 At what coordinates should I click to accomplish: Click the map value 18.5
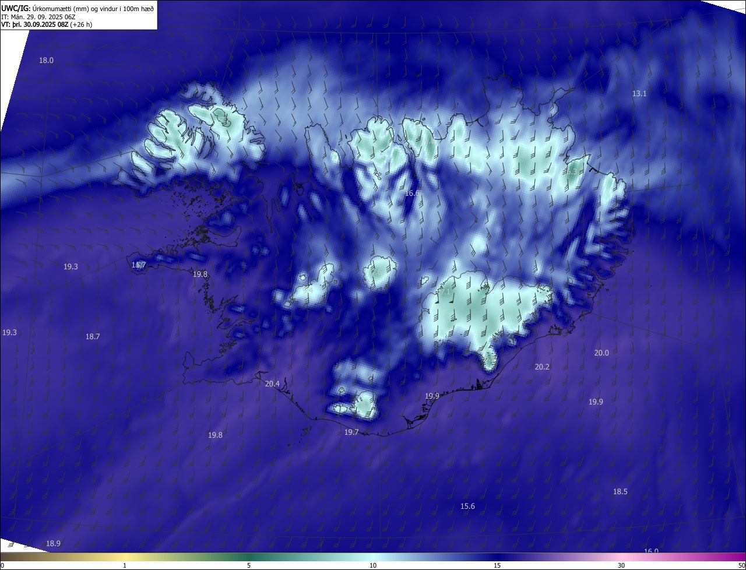[x=620, y=492]
